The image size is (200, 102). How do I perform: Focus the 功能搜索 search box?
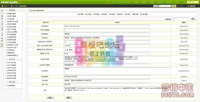162,6
